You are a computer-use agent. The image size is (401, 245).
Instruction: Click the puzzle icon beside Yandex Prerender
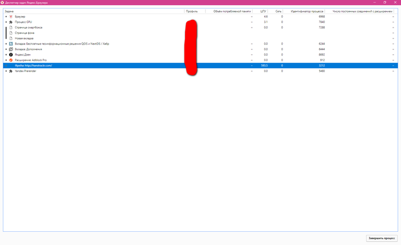click(x=10, y=71)
